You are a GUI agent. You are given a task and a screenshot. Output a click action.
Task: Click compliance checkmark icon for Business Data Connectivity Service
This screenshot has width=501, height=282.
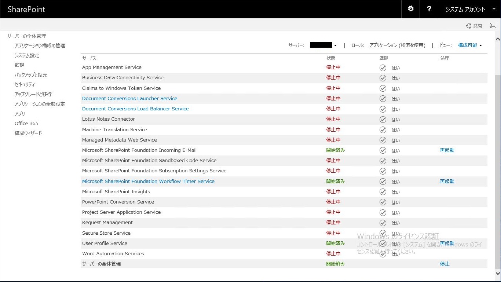coord(383,78)
